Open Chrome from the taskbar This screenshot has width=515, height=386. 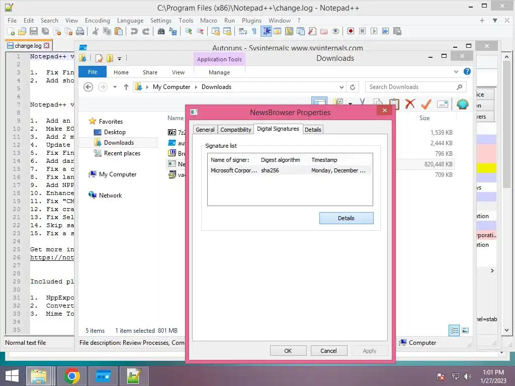(72, 376)
